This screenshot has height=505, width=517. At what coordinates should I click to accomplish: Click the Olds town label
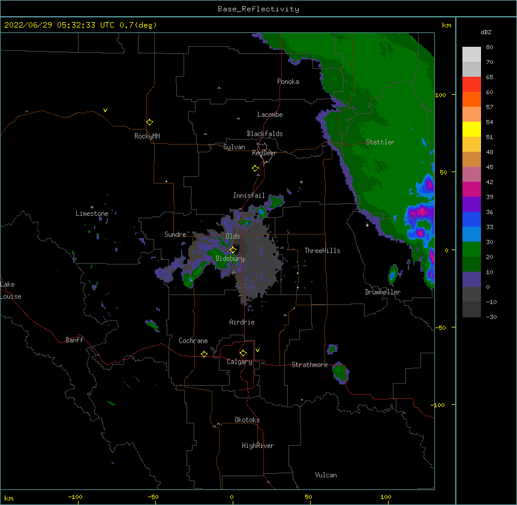point(233,236)
